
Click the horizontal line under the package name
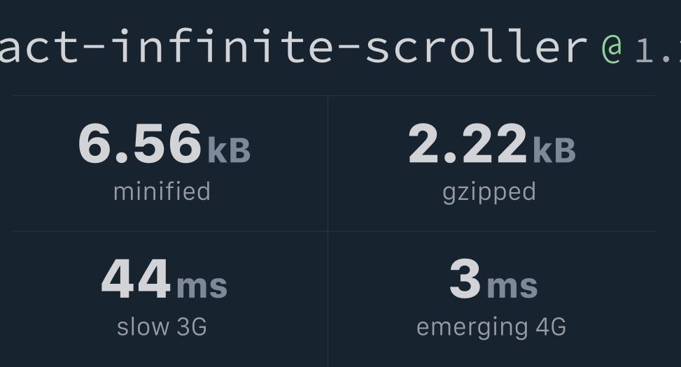334,96
